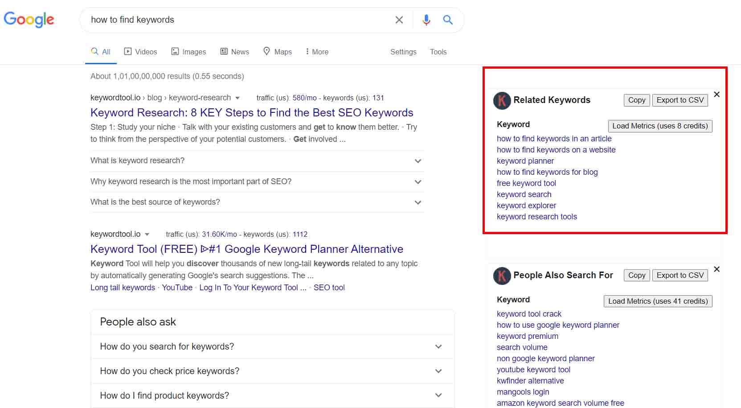This screenshot has height=408, width=741.
Task: Click 'keyword search' related keyword
Action: click(x=524, y=194)
